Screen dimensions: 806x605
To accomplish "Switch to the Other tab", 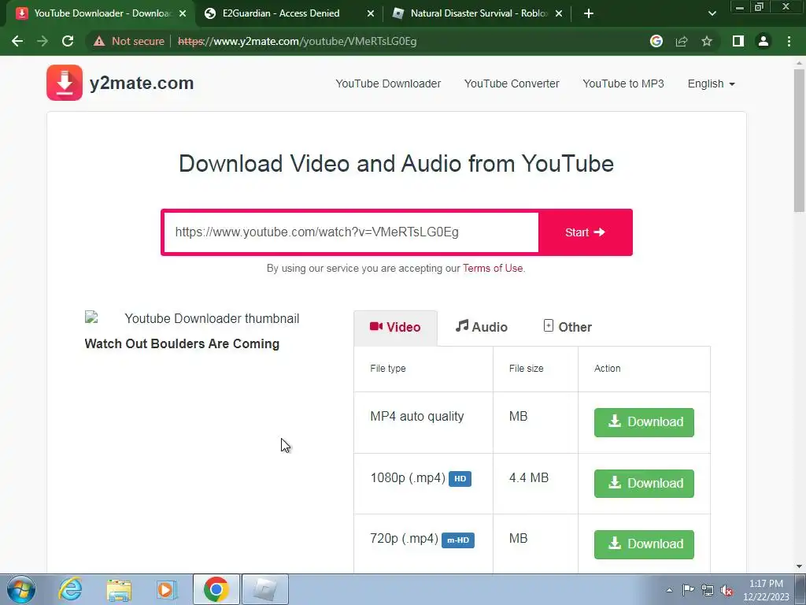I will coord(568,327).
